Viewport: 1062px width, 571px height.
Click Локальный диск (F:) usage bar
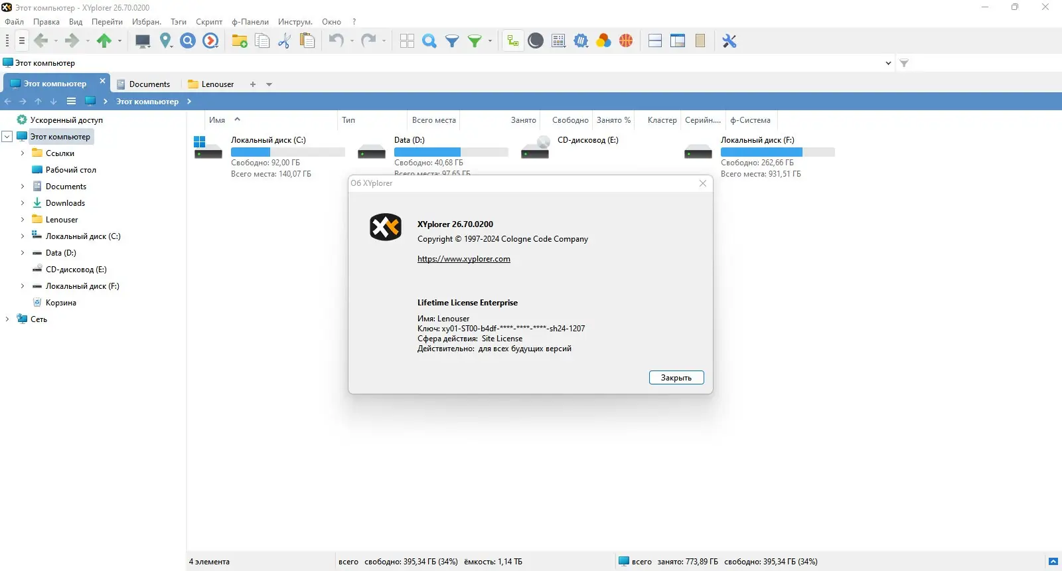tap(778, 152)
